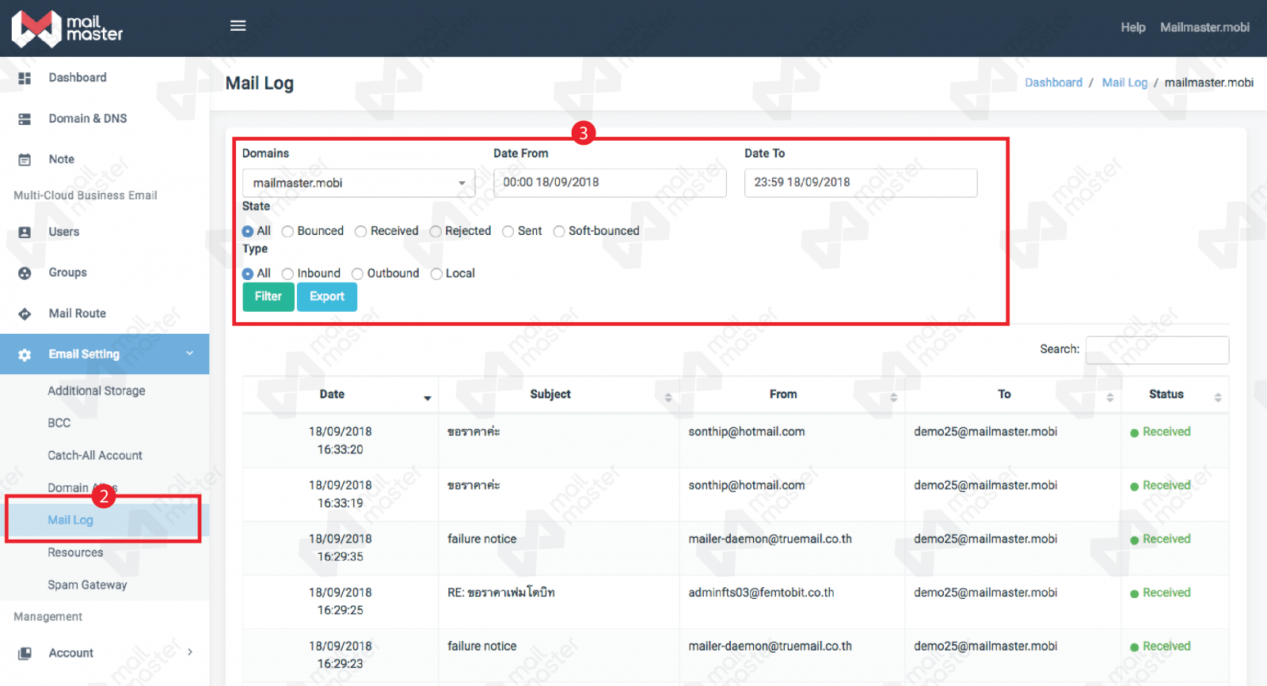
Task: Select the All type radio button
Action: pyautogui.click(x=248, y=274)
